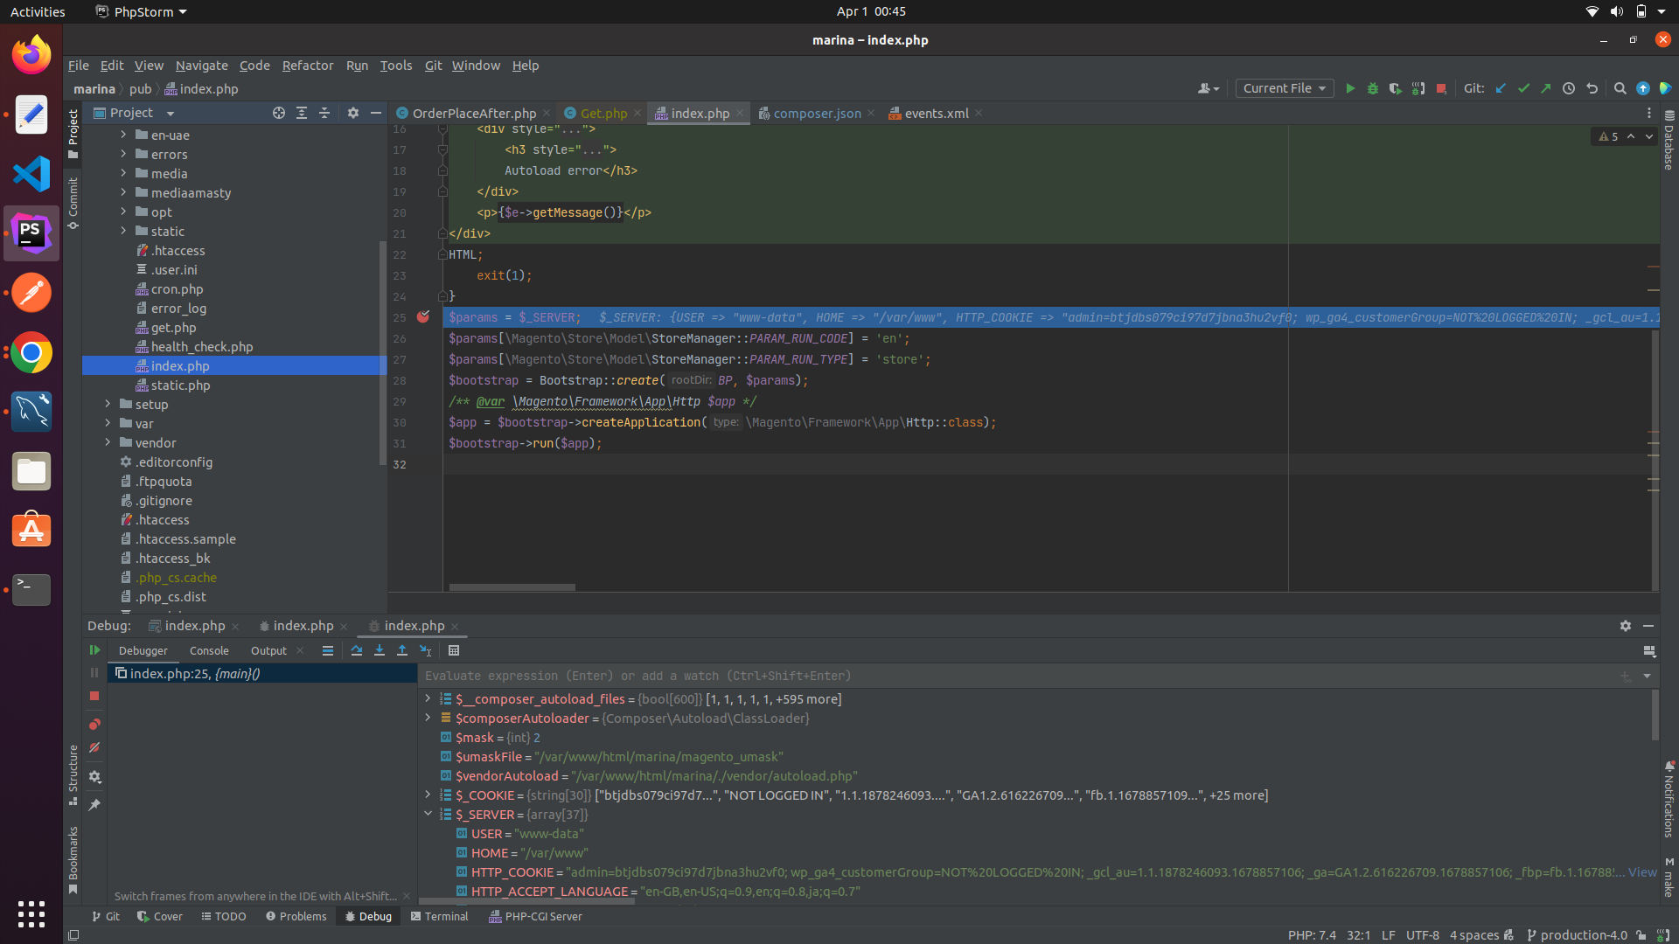Rollback changes with the undo arrow

[1592, 88]
